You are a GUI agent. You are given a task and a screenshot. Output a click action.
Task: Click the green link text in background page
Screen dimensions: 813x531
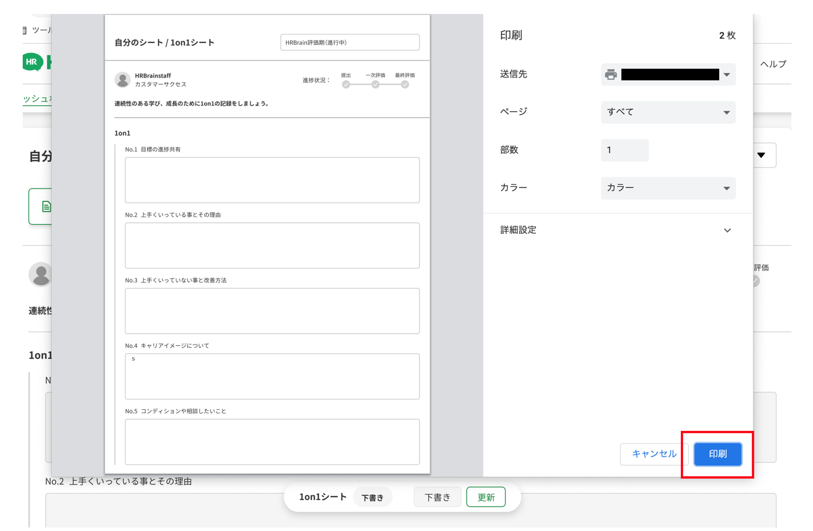pyautogui.click(x=37, y=98)
